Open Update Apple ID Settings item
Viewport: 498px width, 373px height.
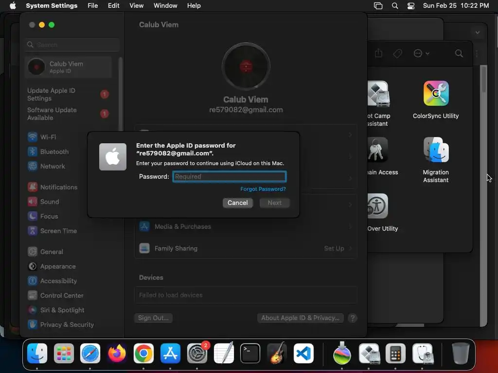tap(68, 95)
